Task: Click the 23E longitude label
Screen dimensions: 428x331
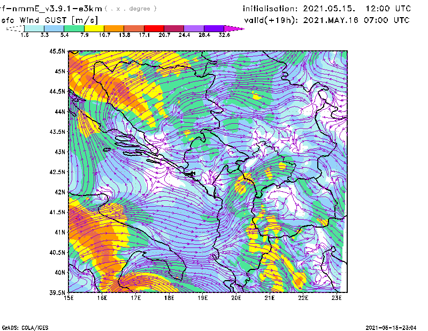Action: (x=337, y=298)
